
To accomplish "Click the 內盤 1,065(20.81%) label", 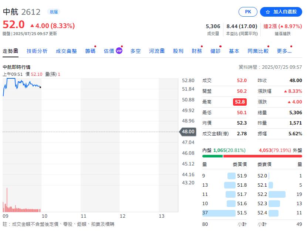I will coord(224,150).
